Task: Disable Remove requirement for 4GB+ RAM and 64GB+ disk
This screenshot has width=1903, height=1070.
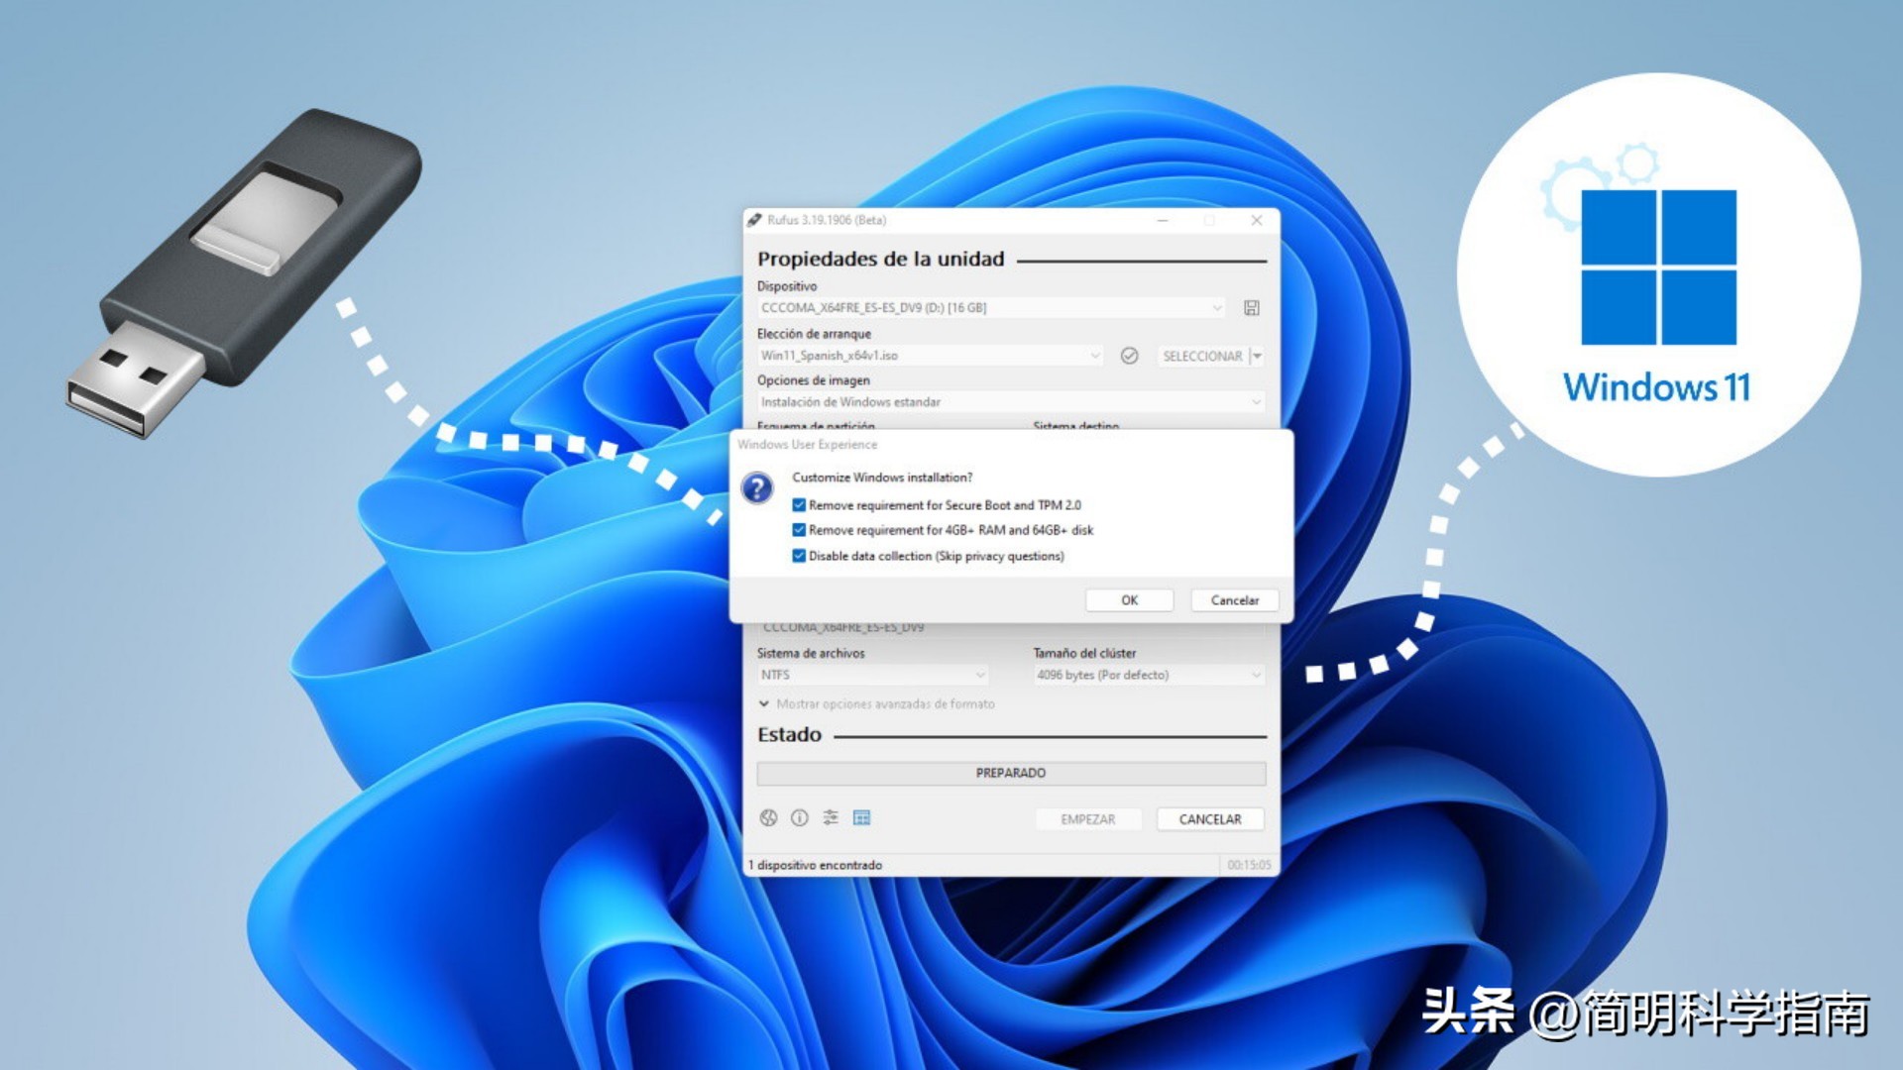Action: 798,530
